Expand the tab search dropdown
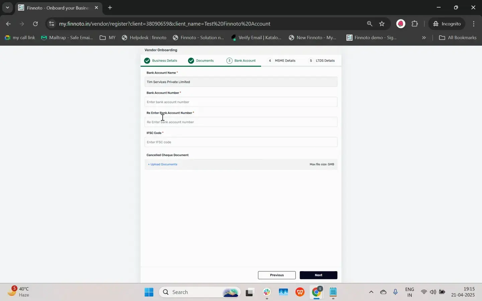Viewport: 482px width, 301px height. tap(7, 7)
